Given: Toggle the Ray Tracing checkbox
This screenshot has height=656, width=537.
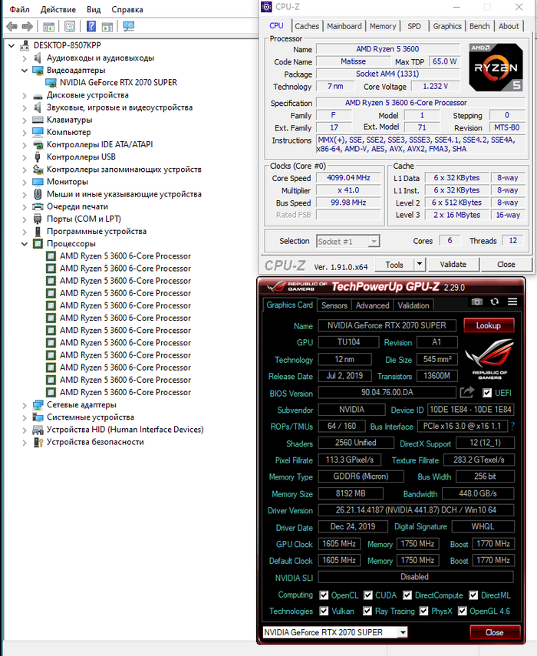Looking at the screenshot, I should [368, 611].
